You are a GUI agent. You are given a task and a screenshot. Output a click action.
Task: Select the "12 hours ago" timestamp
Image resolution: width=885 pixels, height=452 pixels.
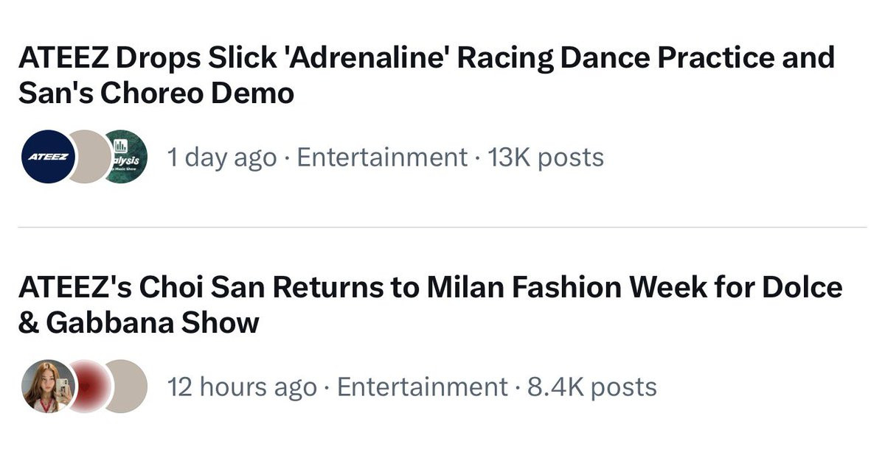point(243,386)
